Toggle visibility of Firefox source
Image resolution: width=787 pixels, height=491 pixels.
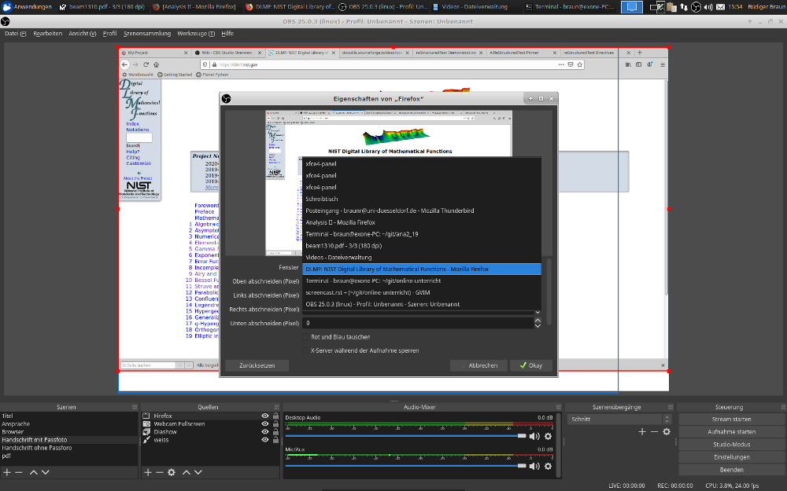265,416
